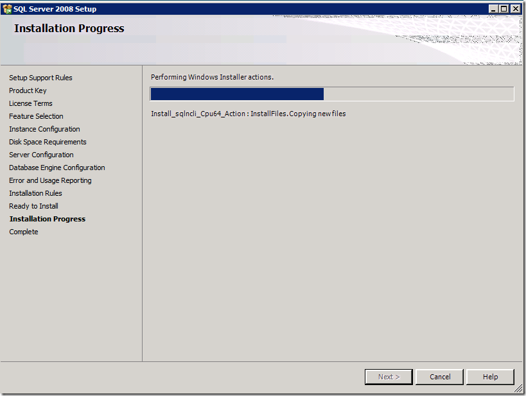Click the SQL Server Setup title bar icon
Viewport: 526px width, 396px height.
(7, 9)
